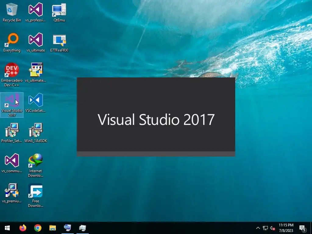Launch Firefox from the taskbar
This screenshot has width=312, height=234.
(x=23, y=228)
